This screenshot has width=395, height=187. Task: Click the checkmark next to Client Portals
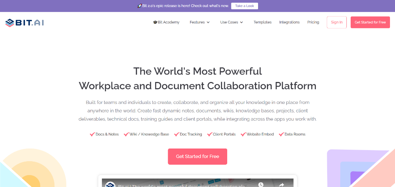pos(210,134)
